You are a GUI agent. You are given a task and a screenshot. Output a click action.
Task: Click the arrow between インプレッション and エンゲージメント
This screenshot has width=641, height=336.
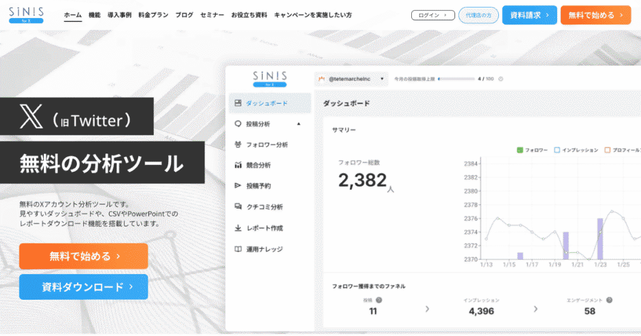pyautogui.click(x=536, y=309)
